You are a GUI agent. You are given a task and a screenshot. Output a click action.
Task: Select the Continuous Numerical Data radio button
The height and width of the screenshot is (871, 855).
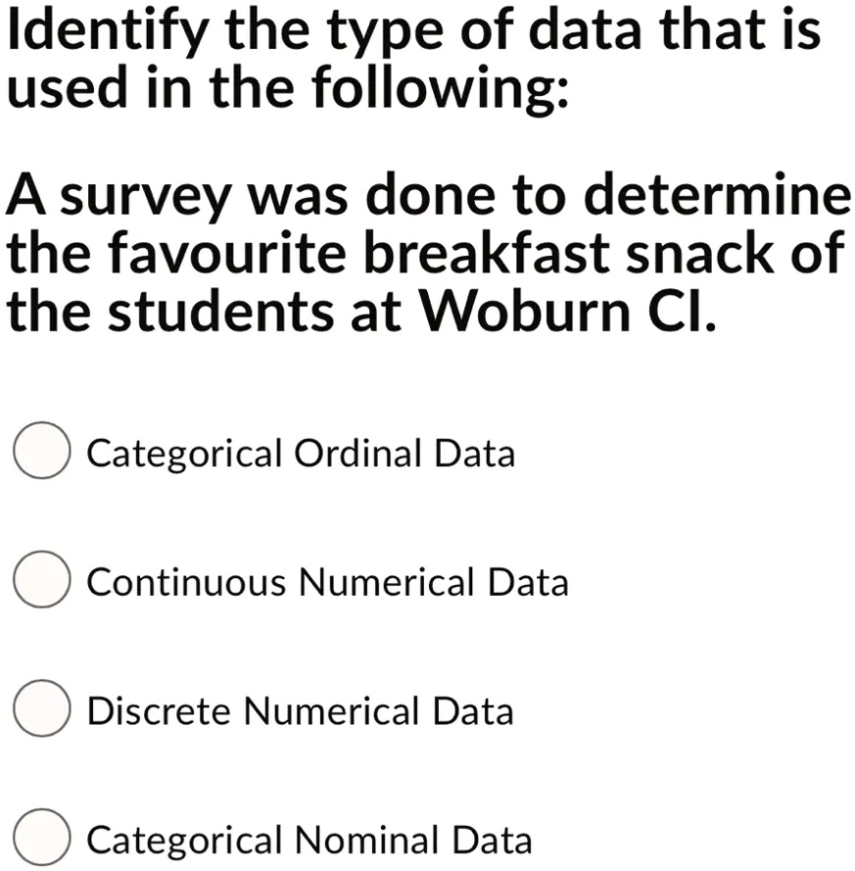tap(41, 580)
